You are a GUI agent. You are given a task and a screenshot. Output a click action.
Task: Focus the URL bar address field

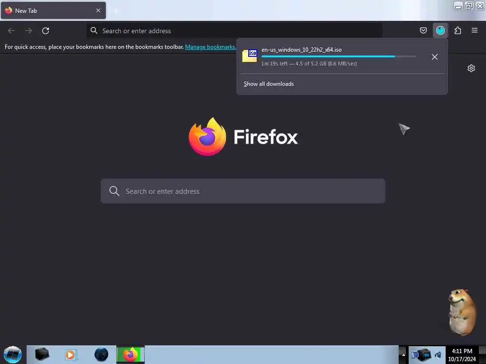[234, 31]
